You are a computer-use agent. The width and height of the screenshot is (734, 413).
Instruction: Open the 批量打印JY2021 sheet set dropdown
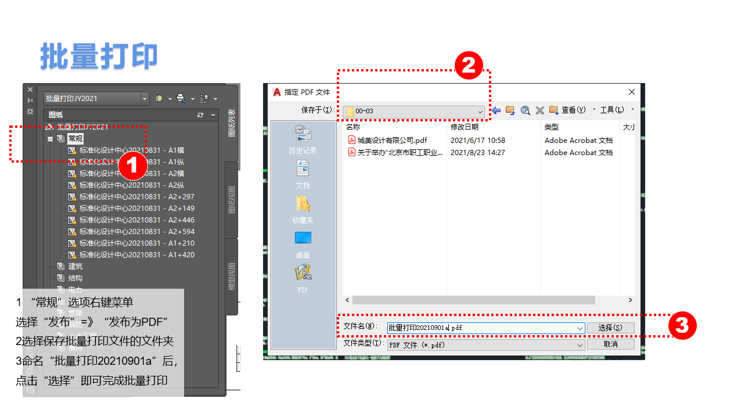pos(145,99)
